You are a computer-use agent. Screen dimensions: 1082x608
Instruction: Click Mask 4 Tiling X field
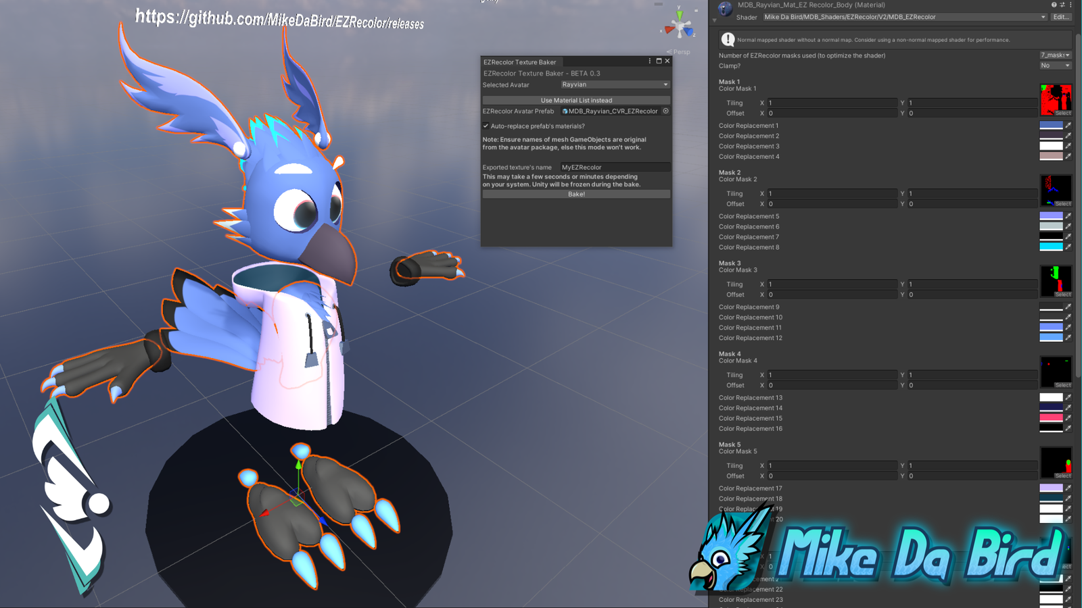(x=832, y=375)
